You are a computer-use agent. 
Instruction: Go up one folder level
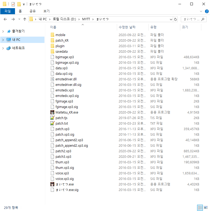[x=24, y=19]
